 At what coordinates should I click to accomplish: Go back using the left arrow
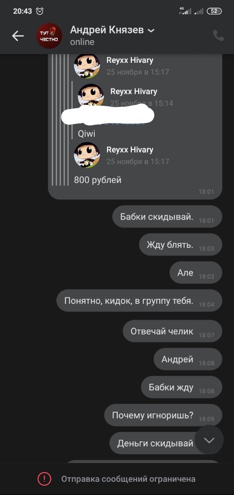18,36
